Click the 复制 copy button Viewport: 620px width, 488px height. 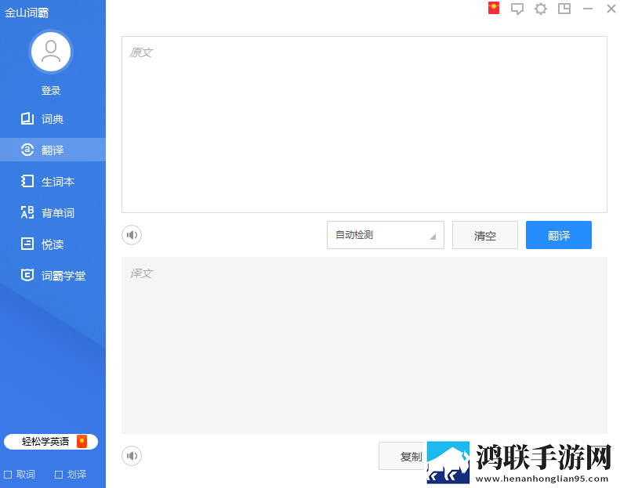point(403,456)
